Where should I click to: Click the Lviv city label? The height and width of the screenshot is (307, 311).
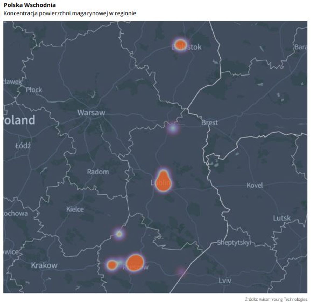tap(225, 281)
